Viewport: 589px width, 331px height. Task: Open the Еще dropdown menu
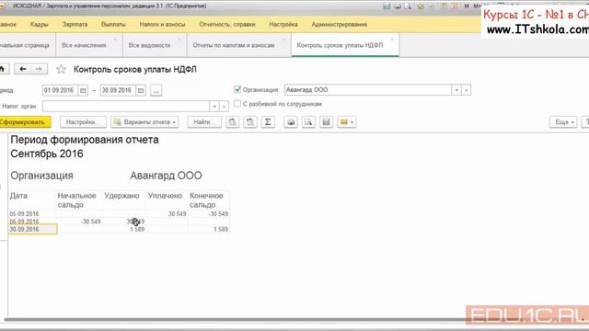point(563,122)
